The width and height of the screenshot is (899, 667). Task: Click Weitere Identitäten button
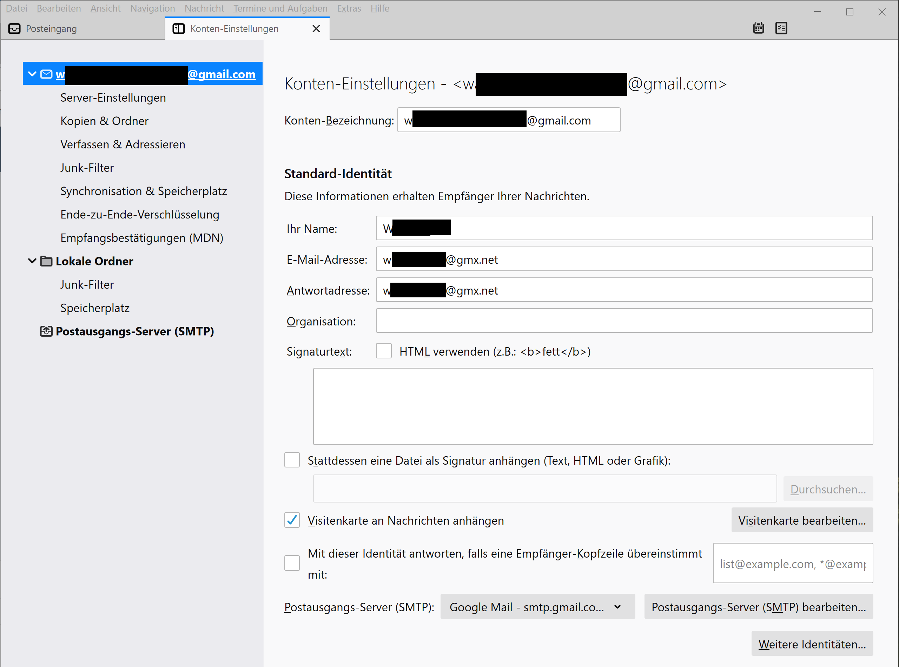pyautogui.click(x=812, y=644)
